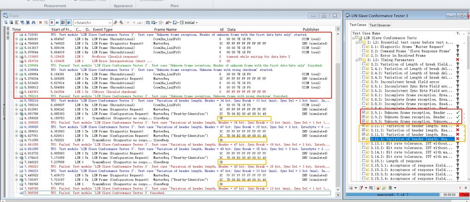Uncheck the 3.11.3 Variation of header length test
The height and width of the screenshot is (202, 470).
tap(364, 134)
